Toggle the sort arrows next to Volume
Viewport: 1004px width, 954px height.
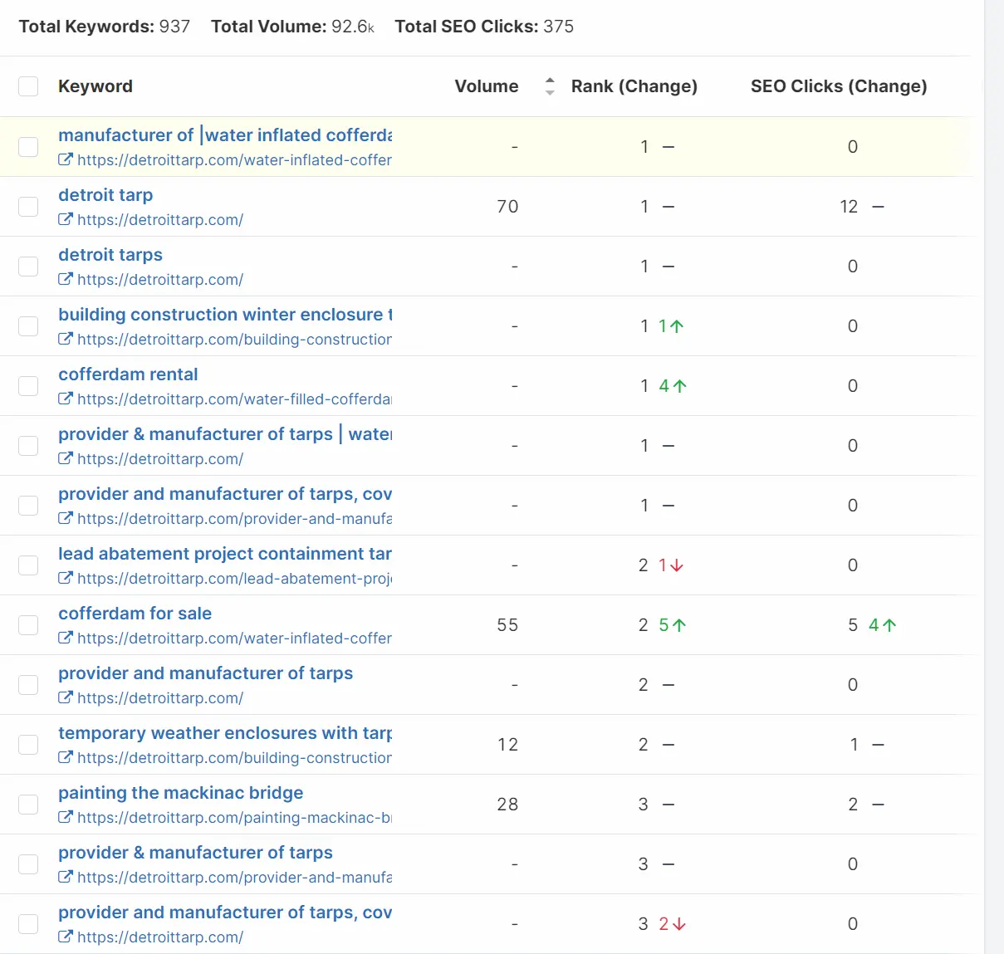point(549,86)
